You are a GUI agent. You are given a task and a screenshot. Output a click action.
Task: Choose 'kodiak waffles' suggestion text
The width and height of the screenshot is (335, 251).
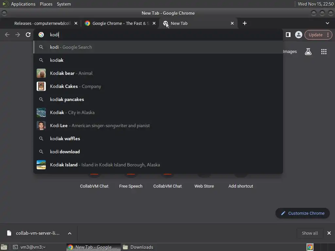pos(65,139)
